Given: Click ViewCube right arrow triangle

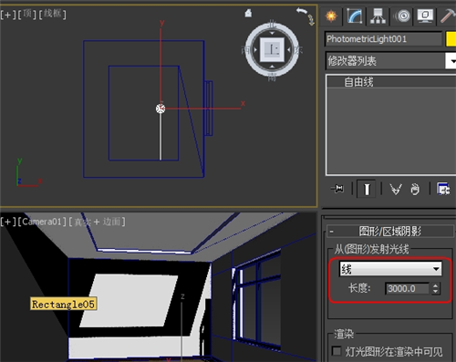Looking at the screenshot, I should point(289,49).
